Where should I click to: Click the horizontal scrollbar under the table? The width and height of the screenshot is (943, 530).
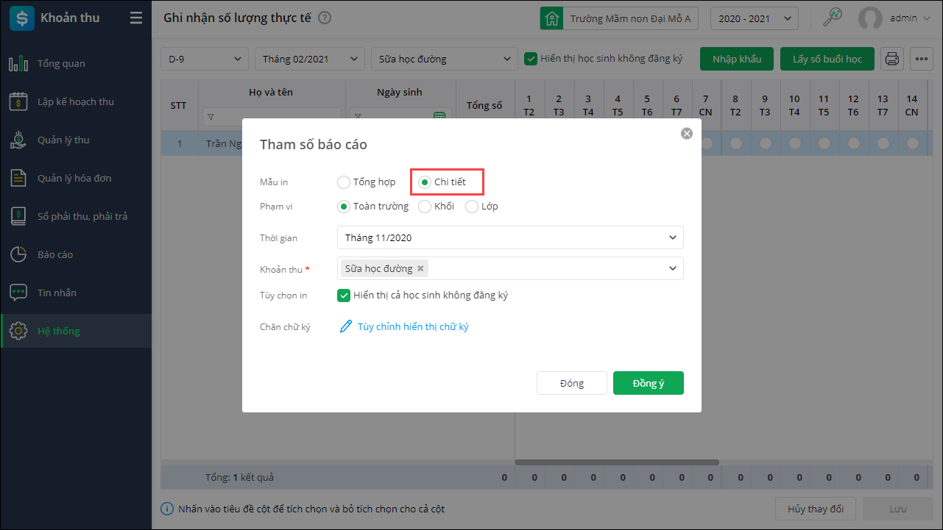tap(617, 462)
